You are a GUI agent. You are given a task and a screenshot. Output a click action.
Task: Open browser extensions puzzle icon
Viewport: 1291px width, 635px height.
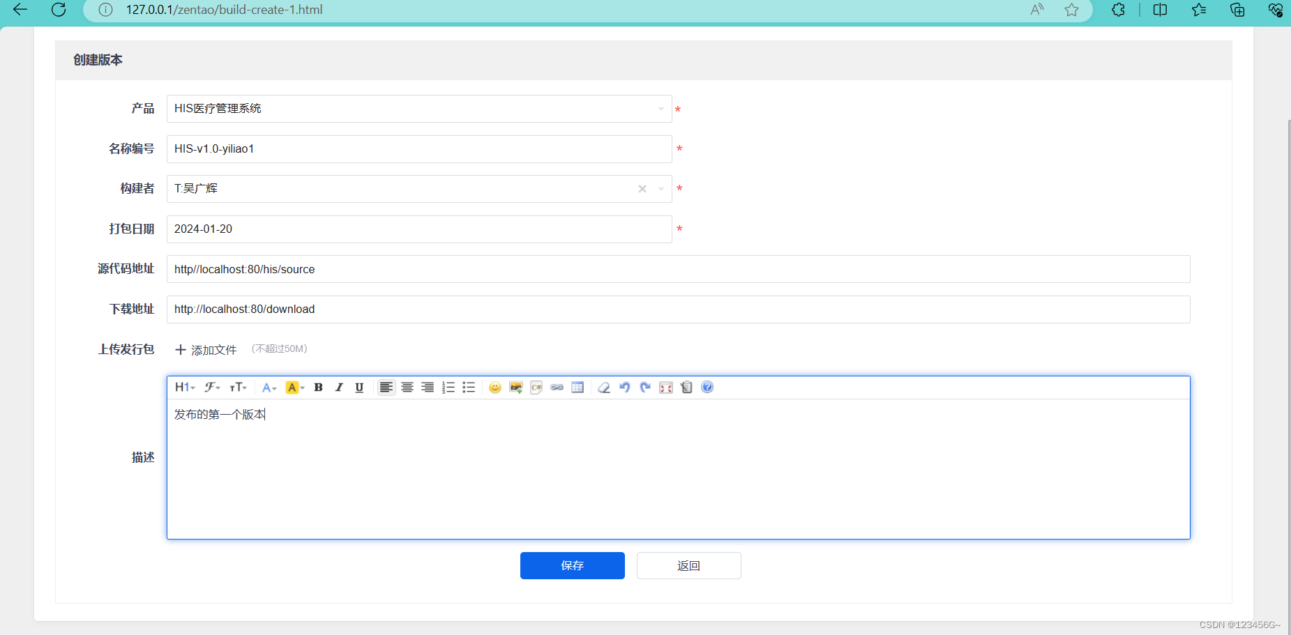pyautogui.click(x=1119, y=10)
